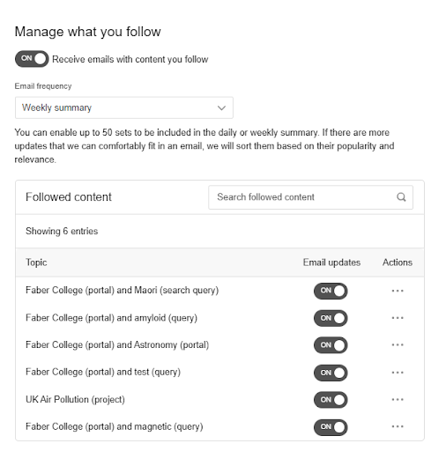This screenshot has height=451, width=446.
Task: Disable email updates for test query
Action: [331, 373]
